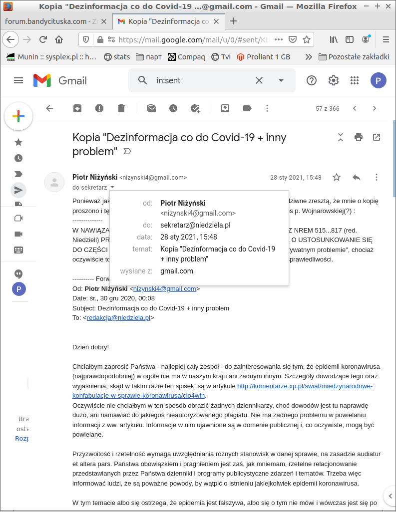396x512 pixels.
Task: Delete this email with trash icon
Action: tap(121, 108)
